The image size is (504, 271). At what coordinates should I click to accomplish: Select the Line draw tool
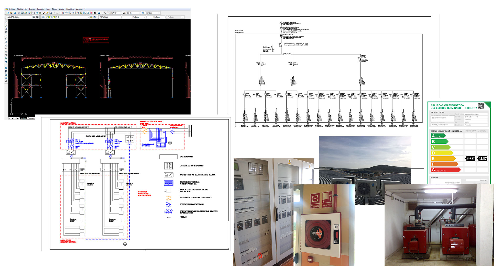[6, 22]
